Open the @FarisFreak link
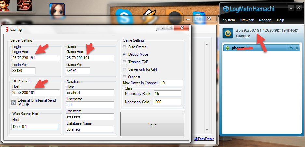This screenshot has width=305, height=147. pos(204,139)
